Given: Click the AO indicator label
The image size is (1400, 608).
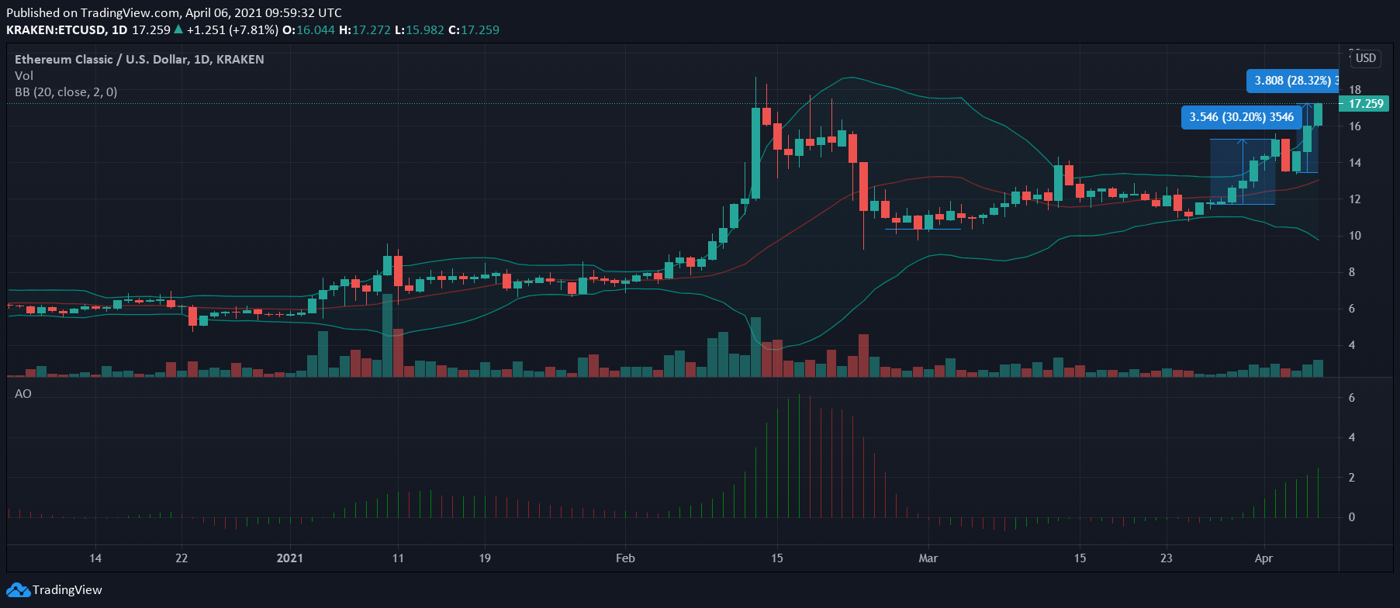Looking at the screenshot, I should (23, 394).
